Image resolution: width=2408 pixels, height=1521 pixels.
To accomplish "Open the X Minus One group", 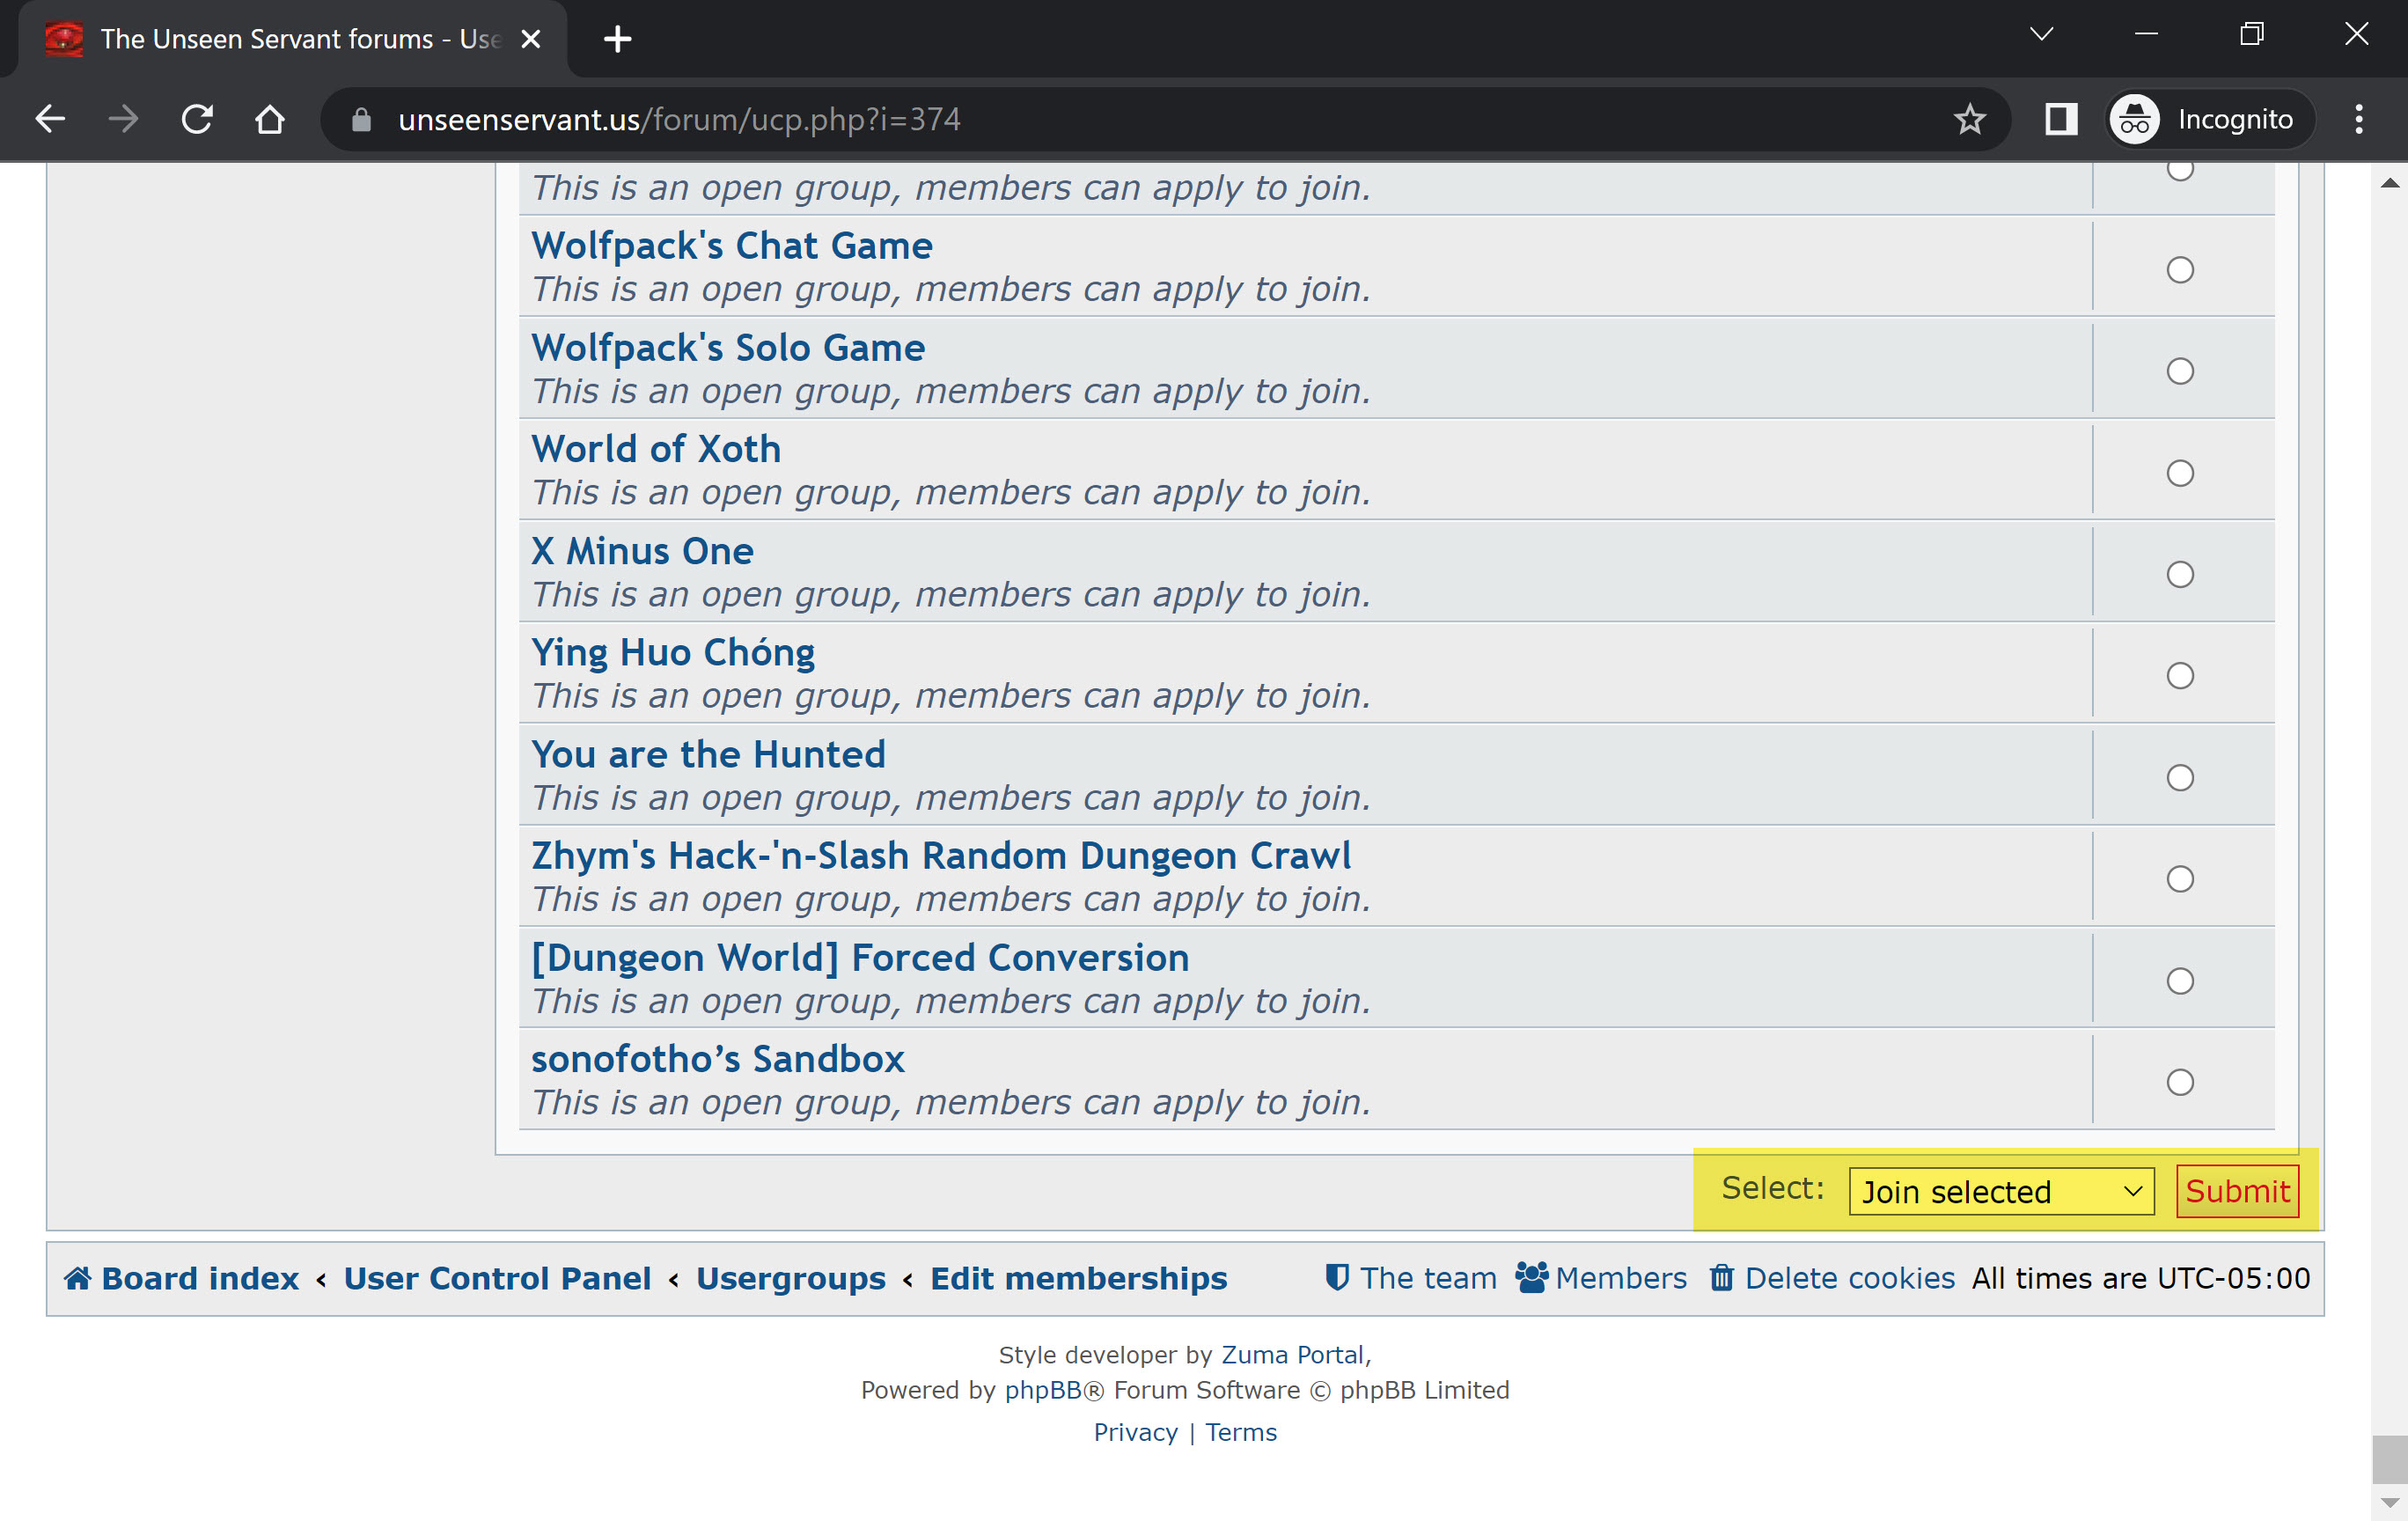I will [642, 551].
